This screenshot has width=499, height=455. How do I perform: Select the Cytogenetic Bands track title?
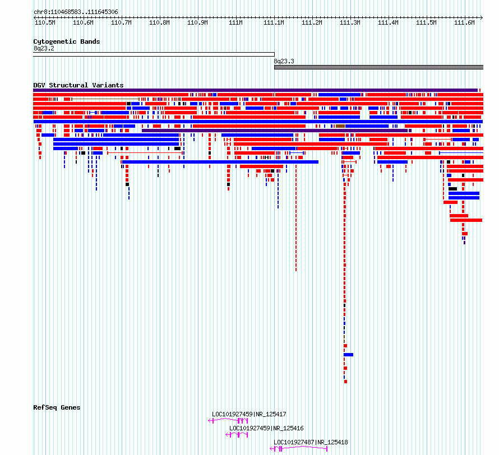[x=67, y=41]
